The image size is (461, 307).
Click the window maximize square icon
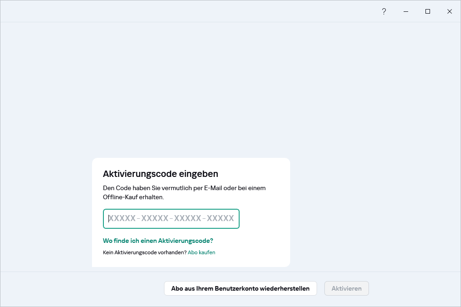(x=427, y=11)
